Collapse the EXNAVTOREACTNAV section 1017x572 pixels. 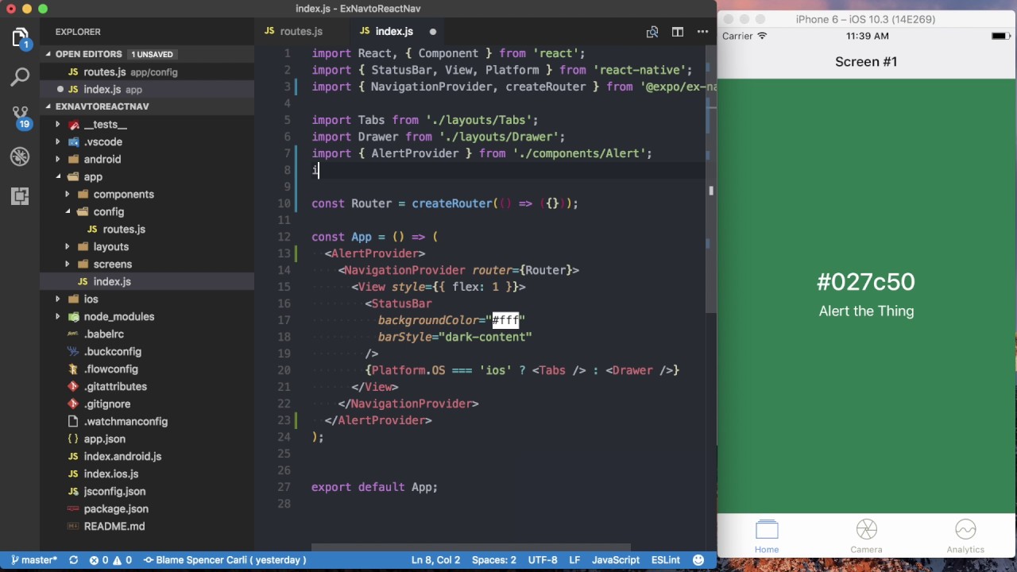point(102,106)
